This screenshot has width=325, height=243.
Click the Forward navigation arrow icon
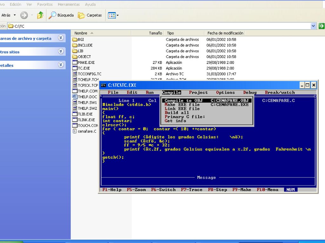tap(24, 15)
